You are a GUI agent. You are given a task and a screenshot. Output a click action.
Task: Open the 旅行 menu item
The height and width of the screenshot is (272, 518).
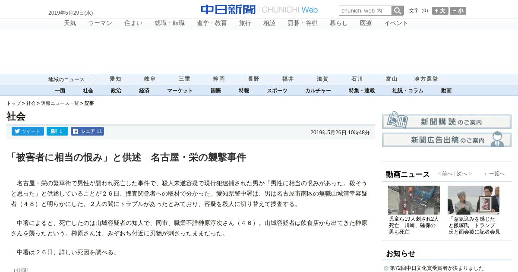point(245,23)
